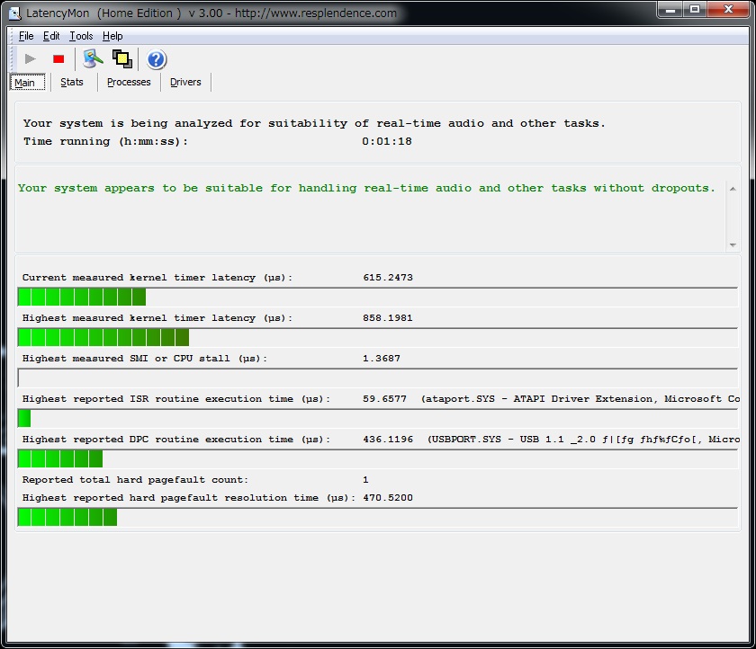Click the green system suitability message text
Viewport: 756px width, 649px height.
(x=366, y=189)
